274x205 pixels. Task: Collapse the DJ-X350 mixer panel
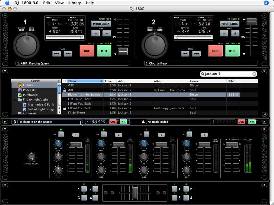pyautogui.click(x=5, y=129)
